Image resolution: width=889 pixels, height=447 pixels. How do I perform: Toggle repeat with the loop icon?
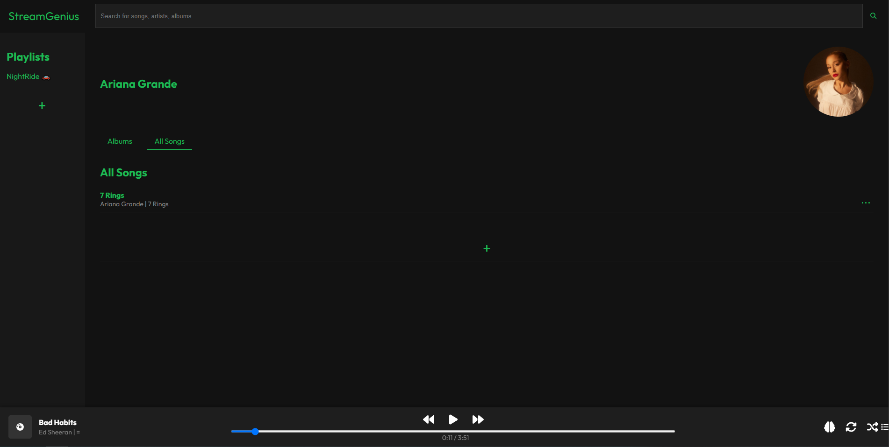(x=851, y=427)
